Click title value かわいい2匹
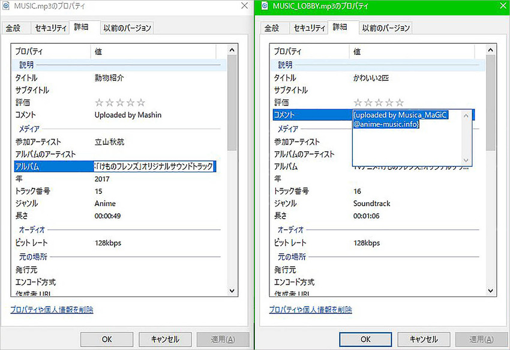The height and width of the screenshot is (350, 510). 371,78
